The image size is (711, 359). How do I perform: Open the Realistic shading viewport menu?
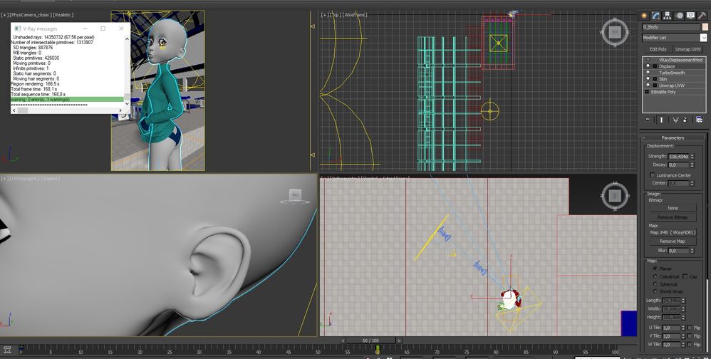(x=63, y=15)
